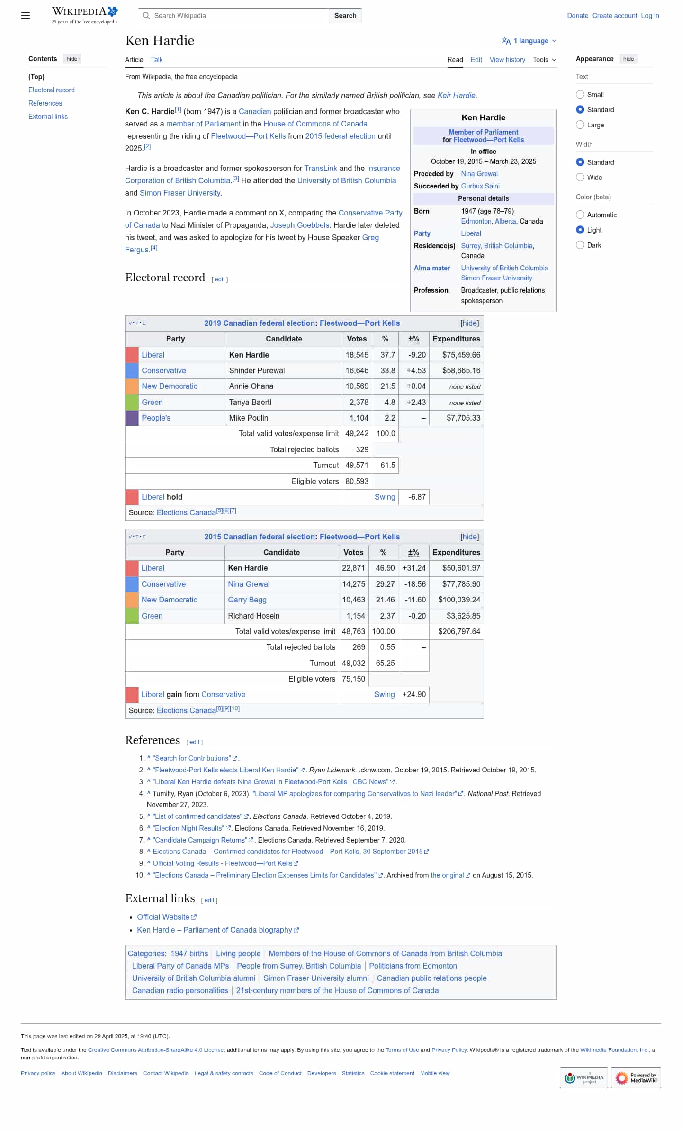This screenshot has height=1130, width=682.
Task: Click external icon after Candidate Campaign Returns
Action: click(251, 840)
